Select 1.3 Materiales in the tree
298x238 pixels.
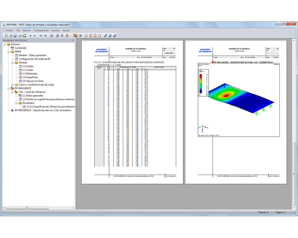coord(30,74)
